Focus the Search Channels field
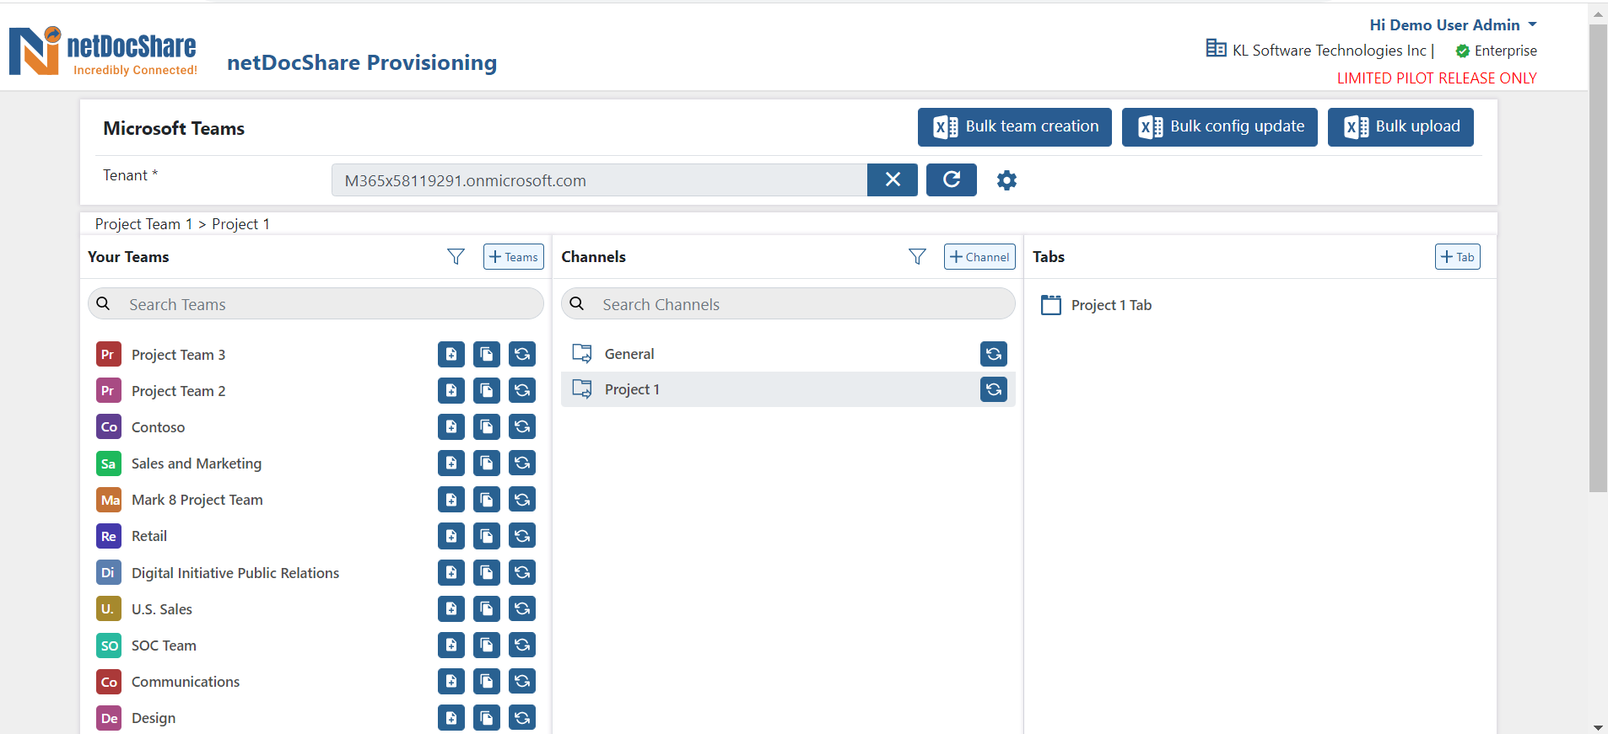1608x734 pixels. (788, 303)
